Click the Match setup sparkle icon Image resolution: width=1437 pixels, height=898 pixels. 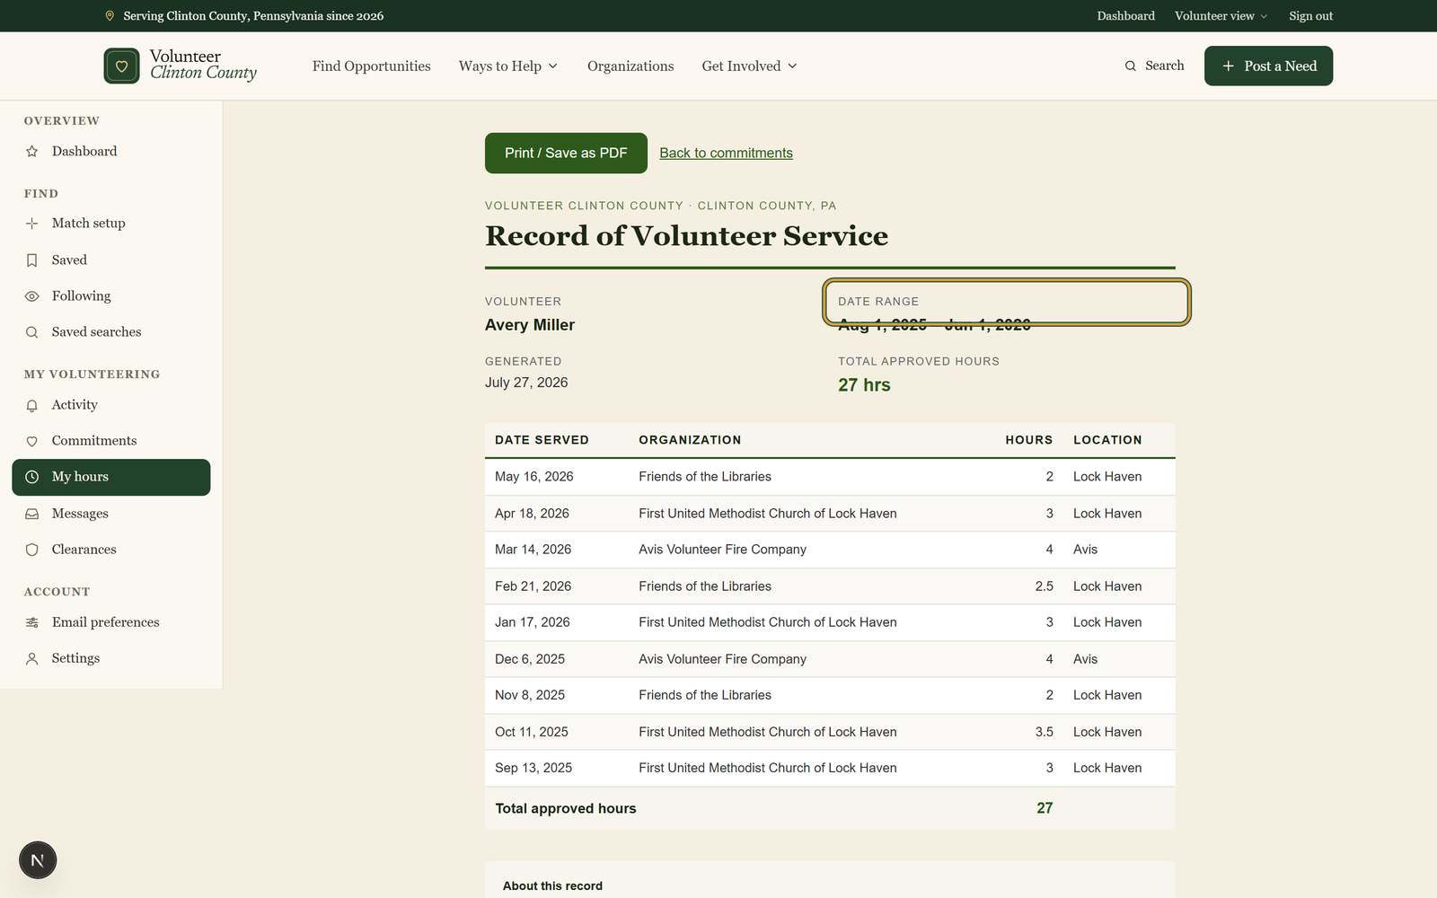pyautogui.click(x=32, y=224)
